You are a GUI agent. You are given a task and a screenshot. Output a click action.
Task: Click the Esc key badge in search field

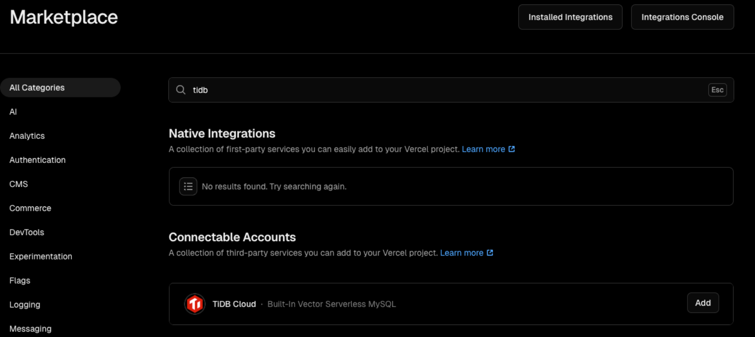pyautogui.click(x=717, y=90)
